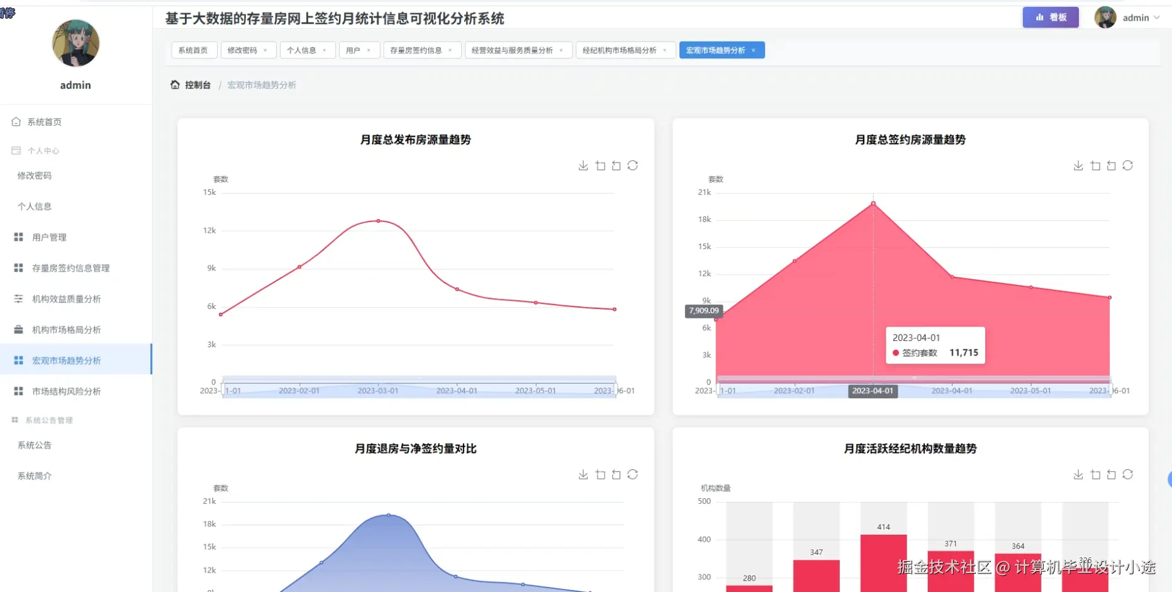Expand the admin account dropdown
This screenshot has height=592, width=1172.
click(x=1129, y=18)
